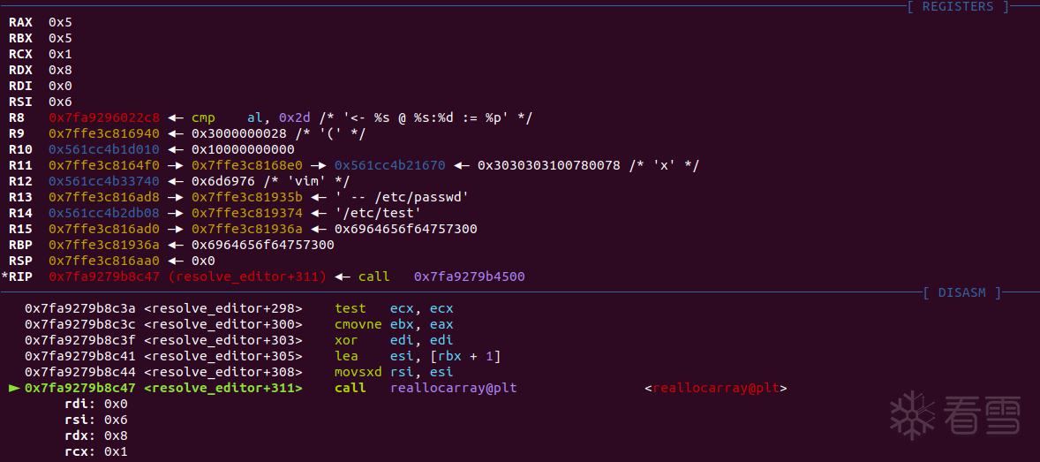Select the RBX register name
The height and width of the screenshot is (462, 1040).
point(20,39)
